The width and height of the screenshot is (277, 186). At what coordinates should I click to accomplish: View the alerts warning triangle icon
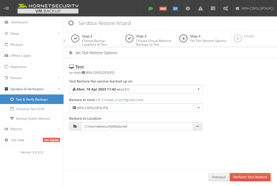pos(200,8)
